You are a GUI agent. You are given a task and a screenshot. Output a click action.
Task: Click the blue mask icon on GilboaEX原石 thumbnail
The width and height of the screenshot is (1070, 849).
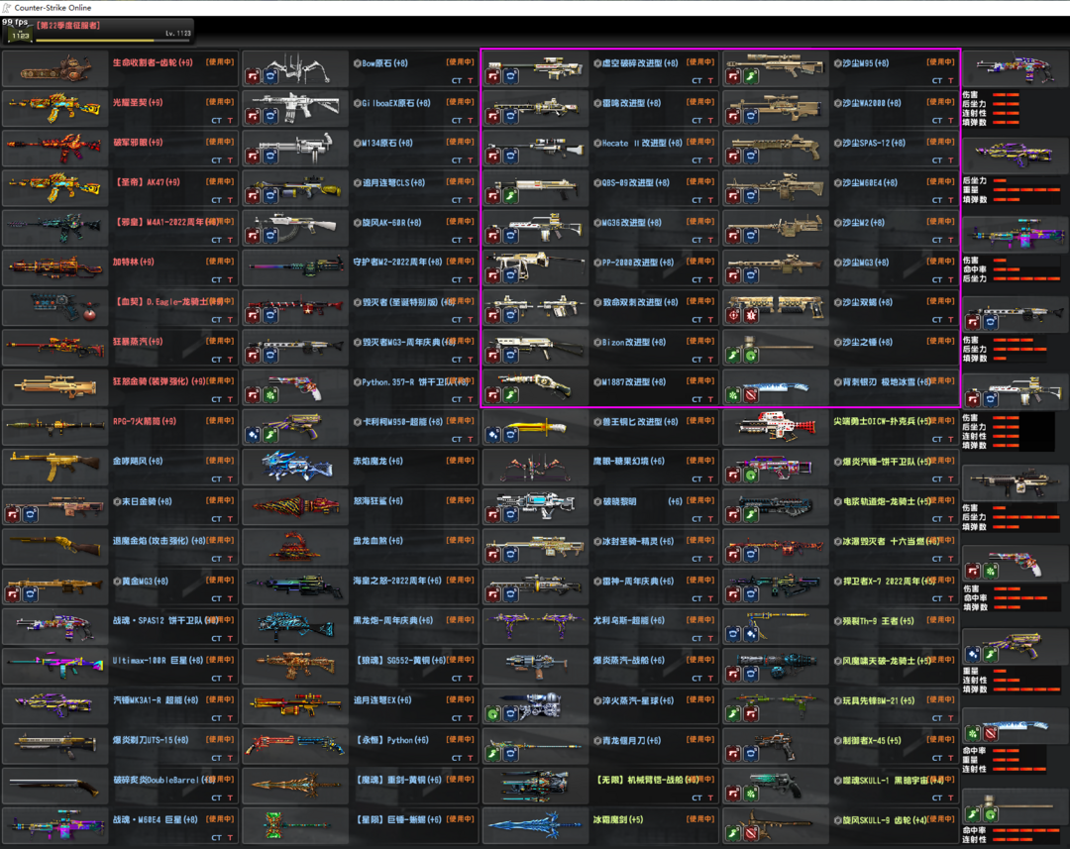point(270,116)
